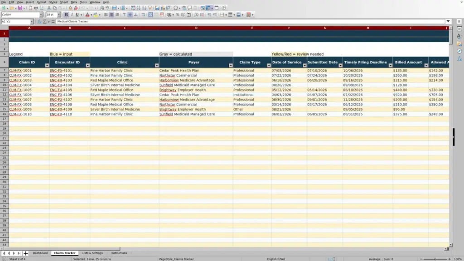Click the Save document icon
464x261 pixels.
pos(20,8)
